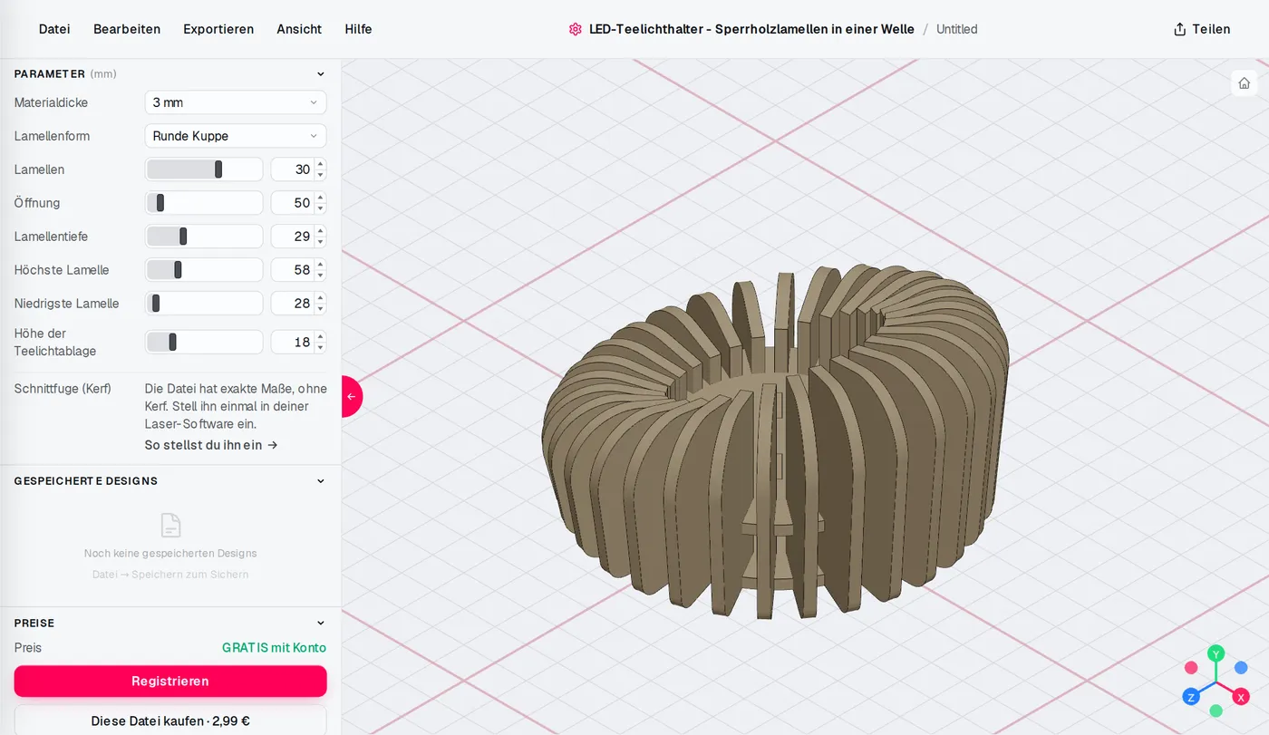Decrease the Höchste Lamelle value with the down arrow
The width and height of the screenshot is (1269, 735).
tap(320, 276)
